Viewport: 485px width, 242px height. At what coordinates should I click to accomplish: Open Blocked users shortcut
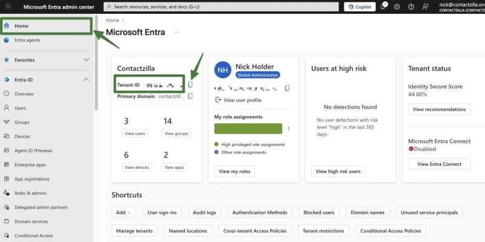click(x=319, y=212)
